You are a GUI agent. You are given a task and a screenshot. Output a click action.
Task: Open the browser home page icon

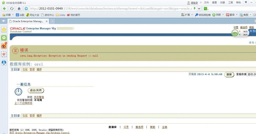pyautogui.click(x=19, y=8)
